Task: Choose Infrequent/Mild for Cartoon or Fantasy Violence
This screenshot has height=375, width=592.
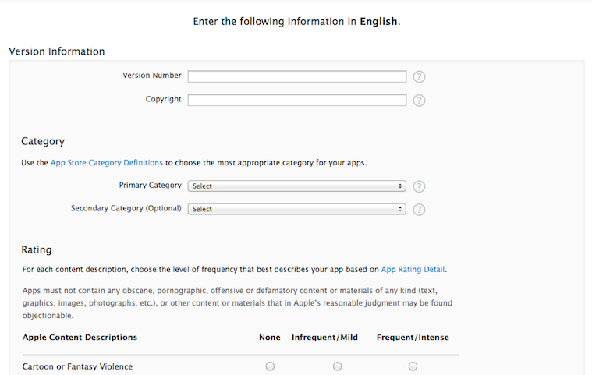Action: [337, 366]
